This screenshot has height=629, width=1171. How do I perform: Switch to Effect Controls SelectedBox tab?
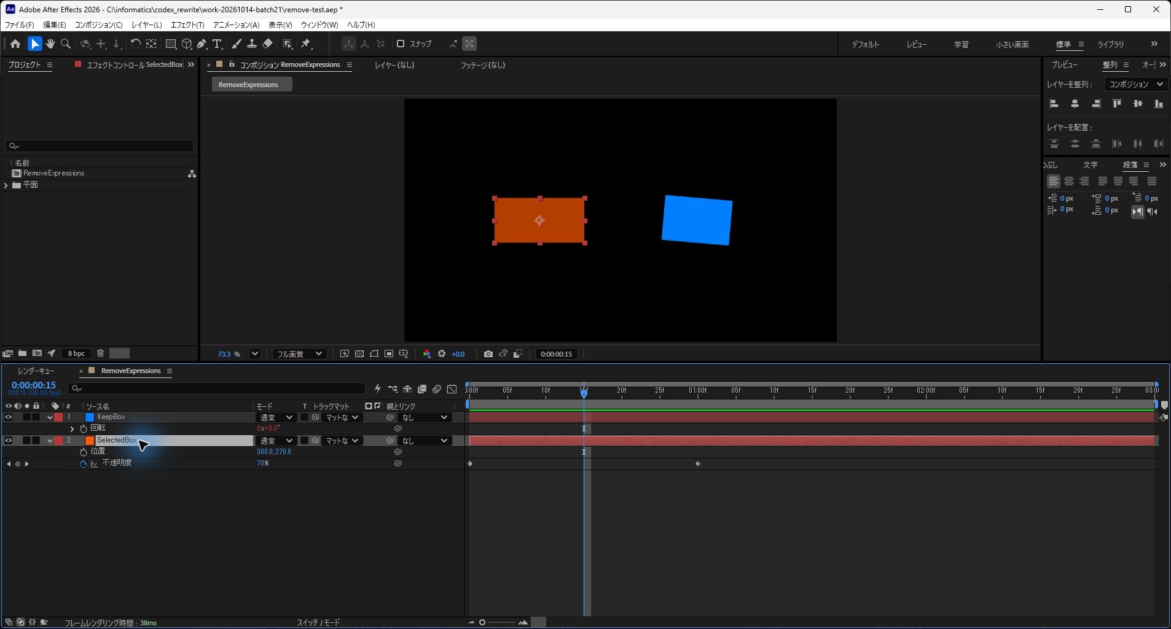(135, 64)
